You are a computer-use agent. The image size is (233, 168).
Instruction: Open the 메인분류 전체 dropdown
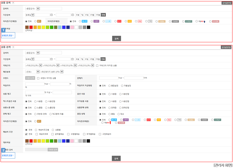click(32, 72)
